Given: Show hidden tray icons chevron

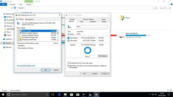Looking at the screenshot, I should coord(150,95).
